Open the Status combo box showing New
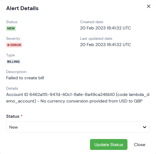 coord(78,127)
